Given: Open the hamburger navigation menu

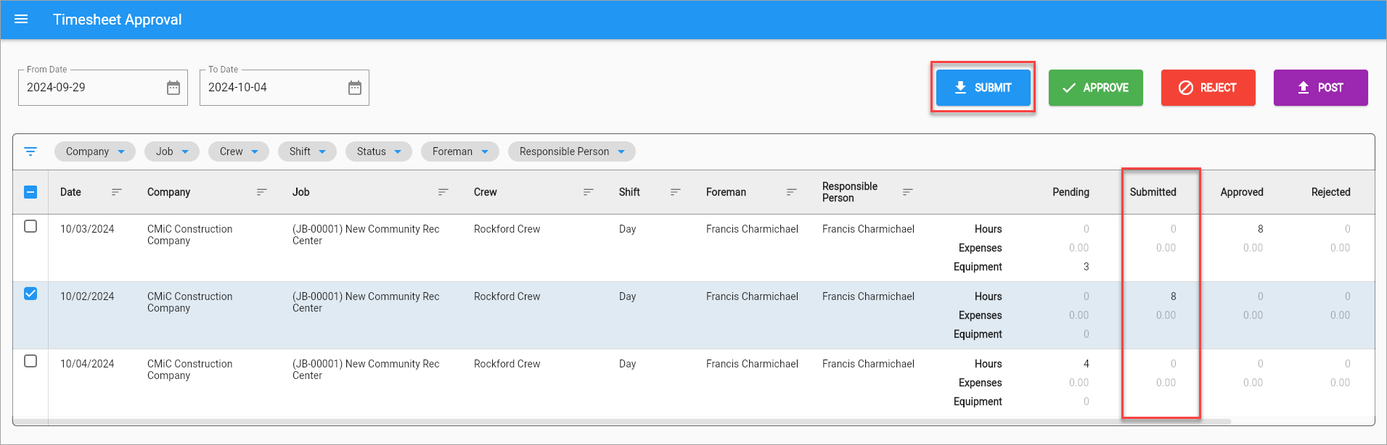Looking at the screenshot, I should click(x=21, y=20).
